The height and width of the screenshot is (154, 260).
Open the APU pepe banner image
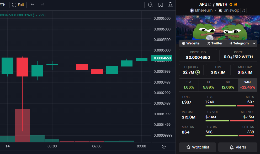coord(218,28)
